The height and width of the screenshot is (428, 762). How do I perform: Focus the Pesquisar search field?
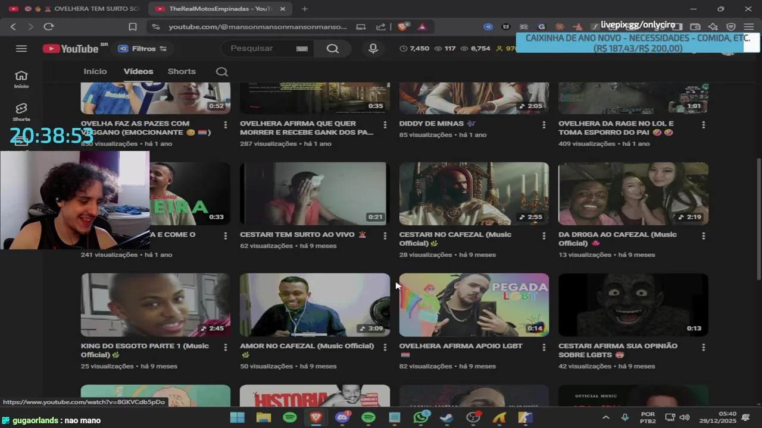point(260,49)
